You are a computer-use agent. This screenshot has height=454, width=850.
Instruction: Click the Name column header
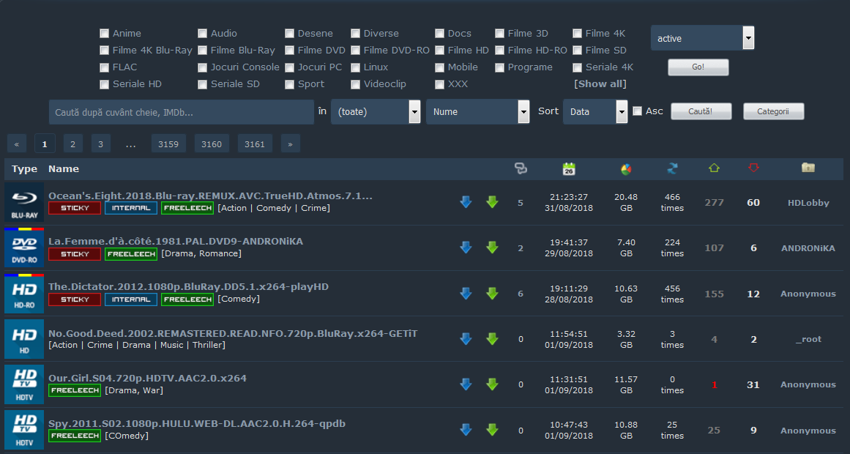[64, 168]
